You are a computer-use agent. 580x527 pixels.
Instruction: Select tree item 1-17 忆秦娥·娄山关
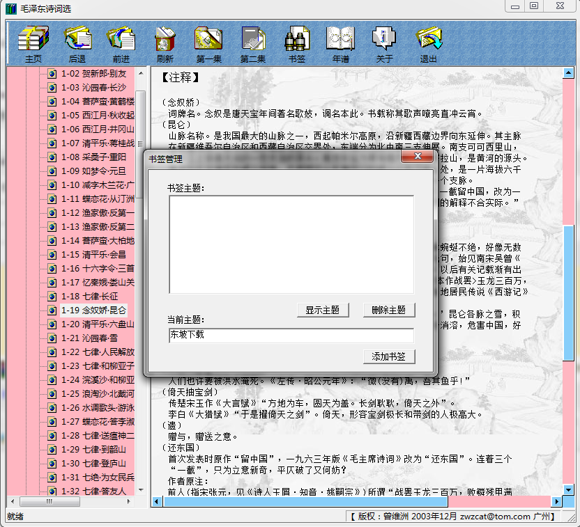click(98, 283)
